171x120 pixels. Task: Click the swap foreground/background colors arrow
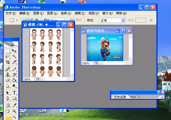(15, 117)
